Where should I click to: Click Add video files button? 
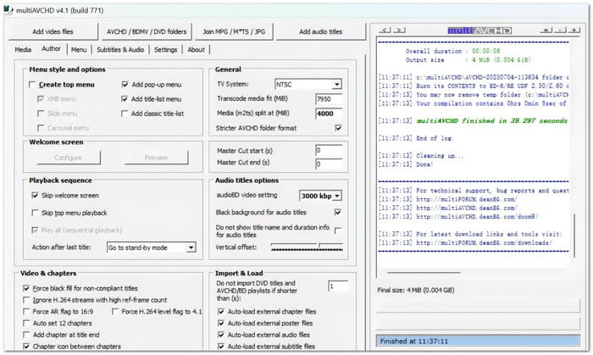tap(53, 31)
